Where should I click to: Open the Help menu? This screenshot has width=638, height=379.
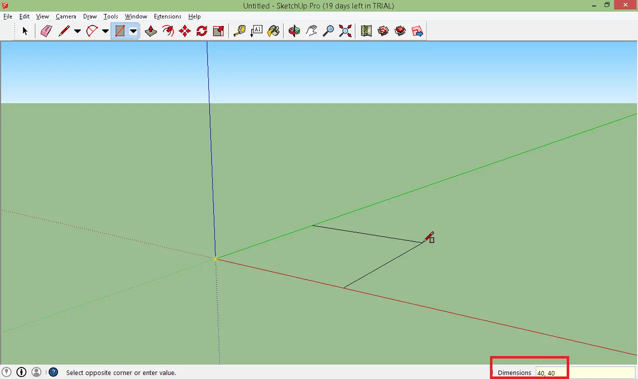[194, 16]
